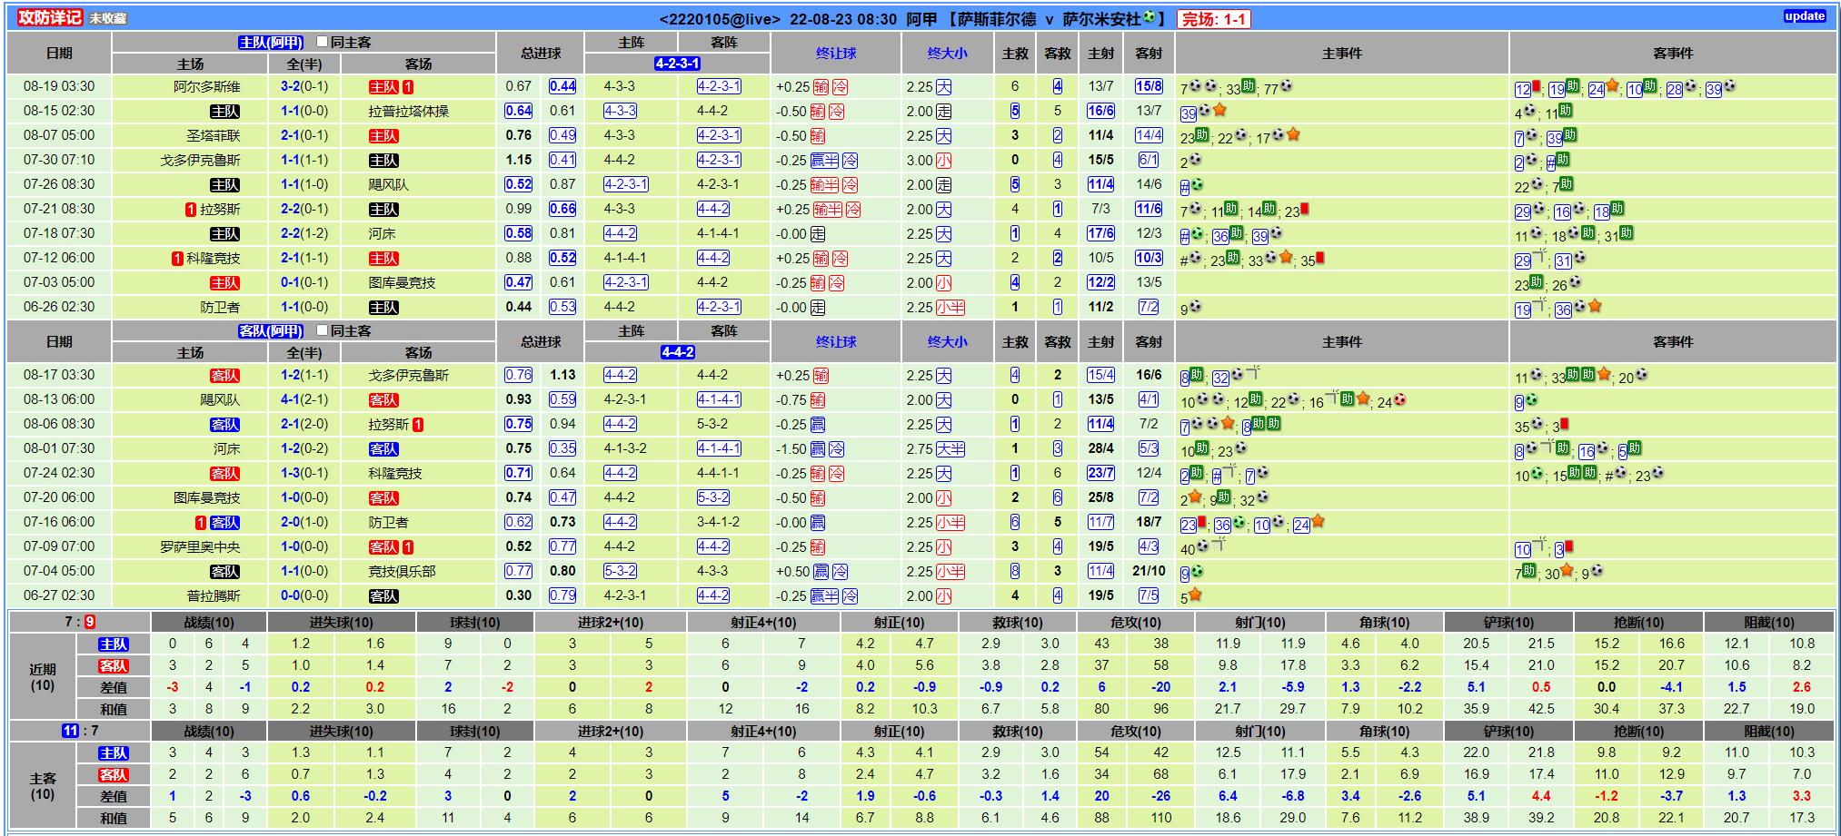Click the 赢半 icon in the 06-27 02:30 row
The height and width of the screenshot is (836, 1841).
[x=824, y=596]
